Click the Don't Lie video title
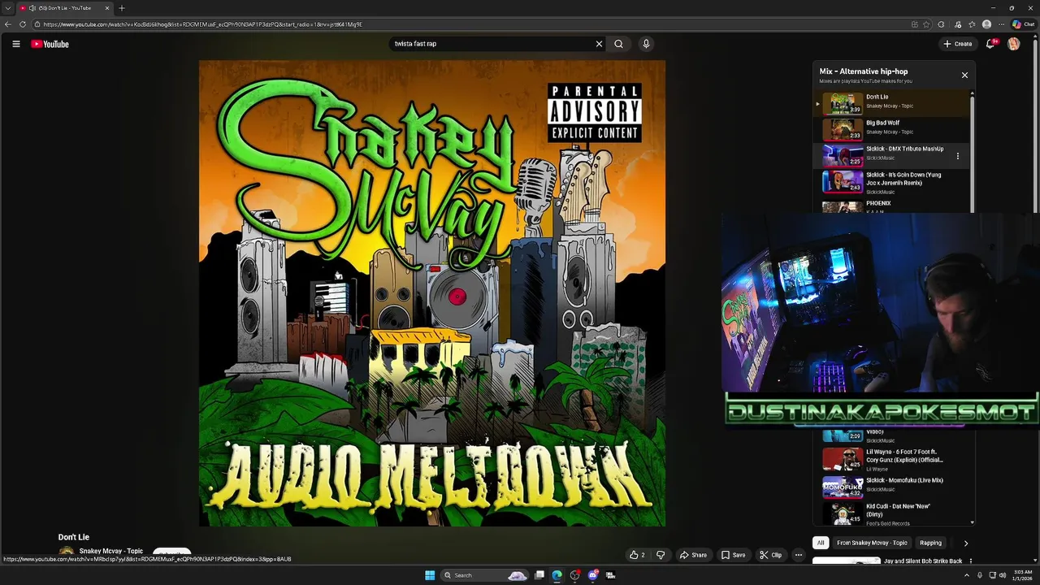 point(74,537)
